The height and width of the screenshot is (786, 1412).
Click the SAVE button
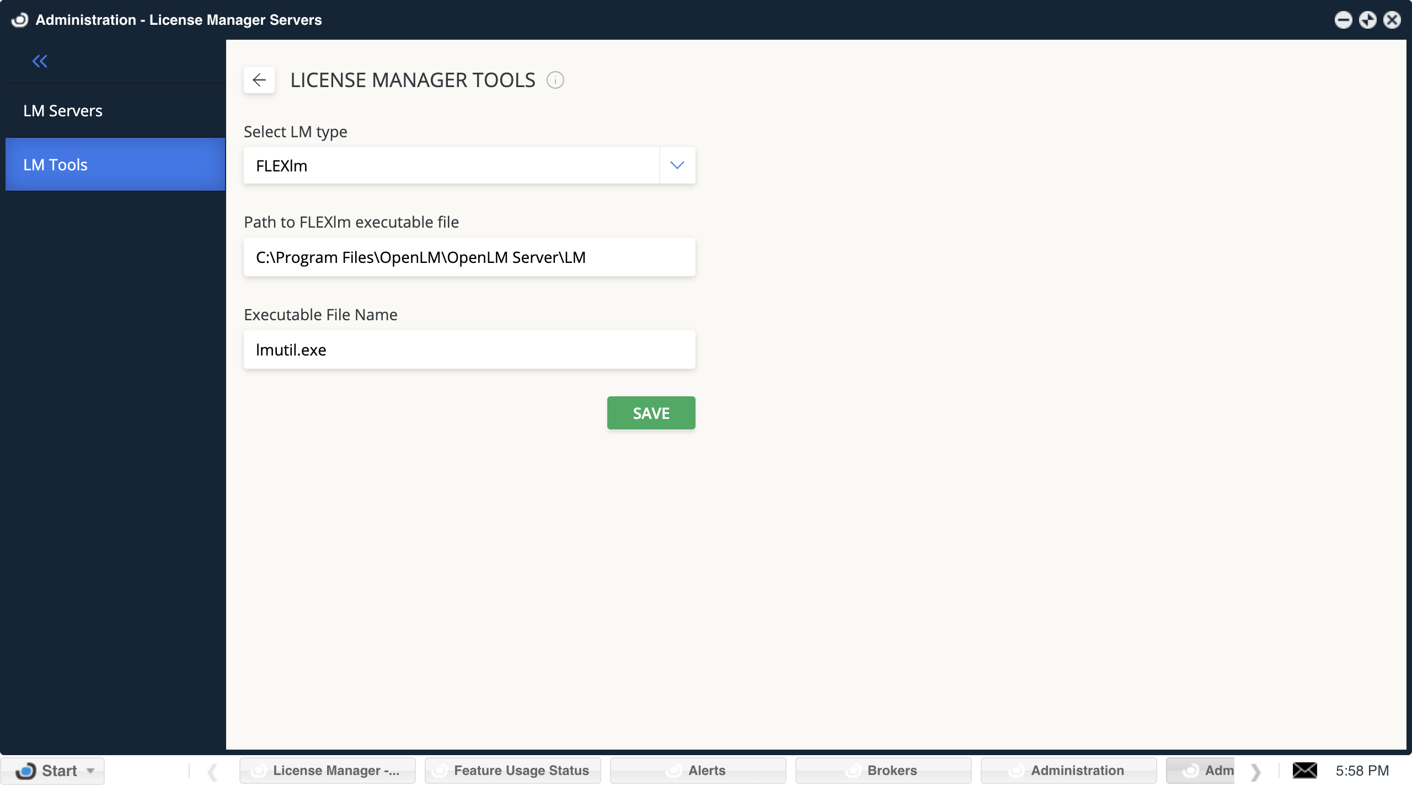651,412
